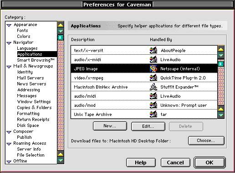The image size is (235, 173).
Task: Select File Selection under Roaming Access
Action: 31,155
